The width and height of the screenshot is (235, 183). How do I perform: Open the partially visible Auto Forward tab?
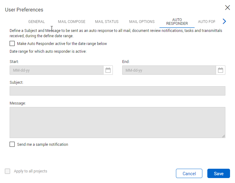[x=207, y=22]
